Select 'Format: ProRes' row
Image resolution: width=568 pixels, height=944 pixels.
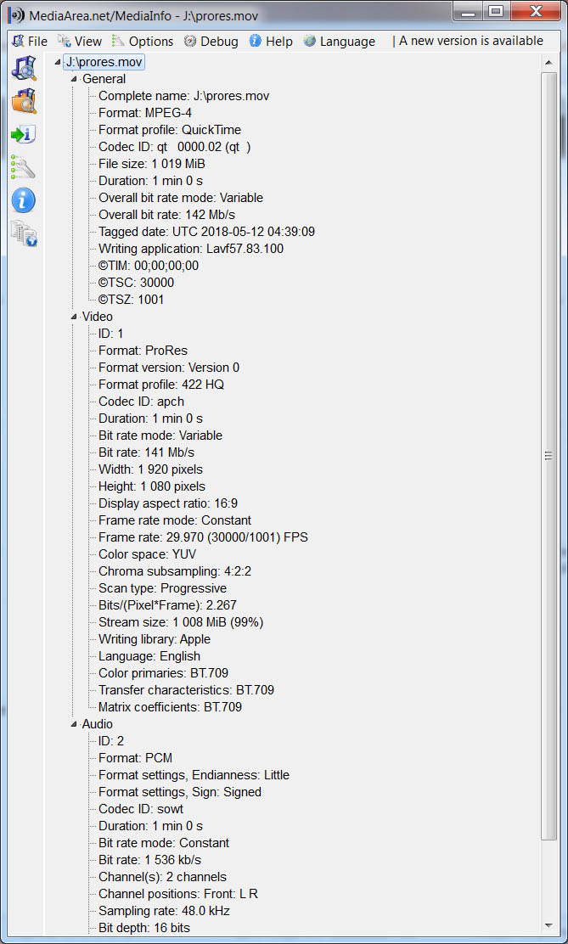(143, 351)
